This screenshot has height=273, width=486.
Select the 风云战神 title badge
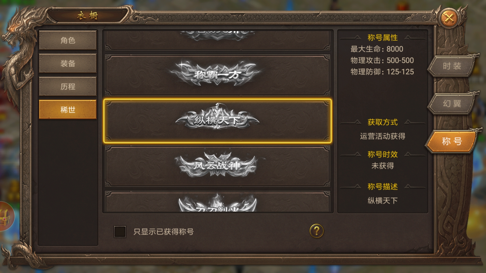(x=217, y=166)
